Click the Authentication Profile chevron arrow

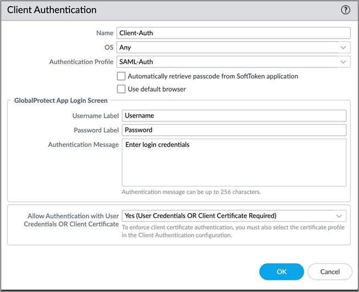pyautogui.click(x=343, y=62)
